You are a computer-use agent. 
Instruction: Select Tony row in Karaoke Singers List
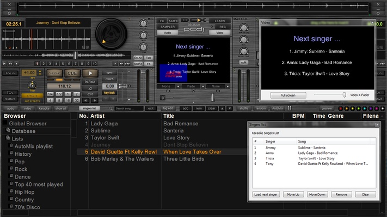pos(314,164)
